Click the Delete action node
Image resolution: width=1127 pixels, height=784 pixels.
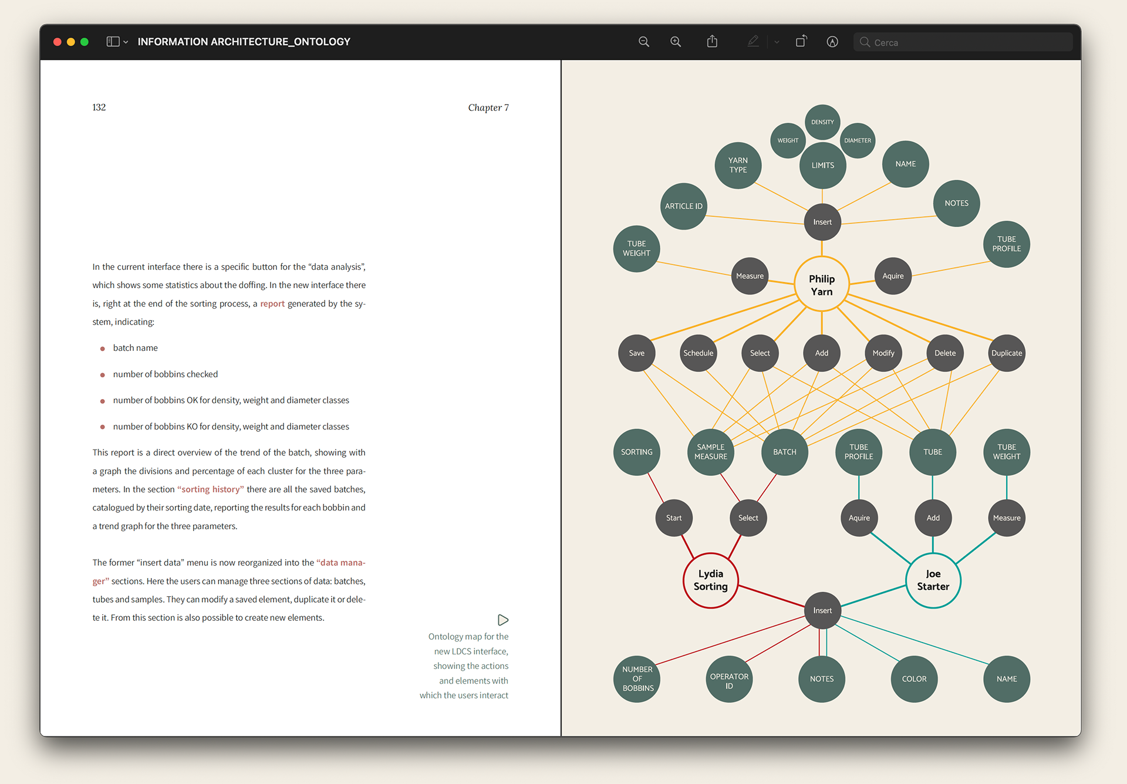945,353
